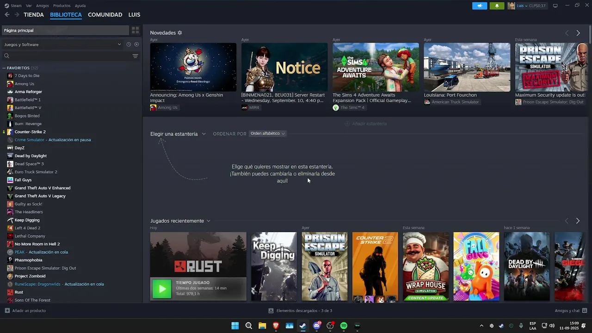The width and height of the screenshot is (592, 333).
Task: Open Spotify from the taskbar
Action: (x=344, y=326)
